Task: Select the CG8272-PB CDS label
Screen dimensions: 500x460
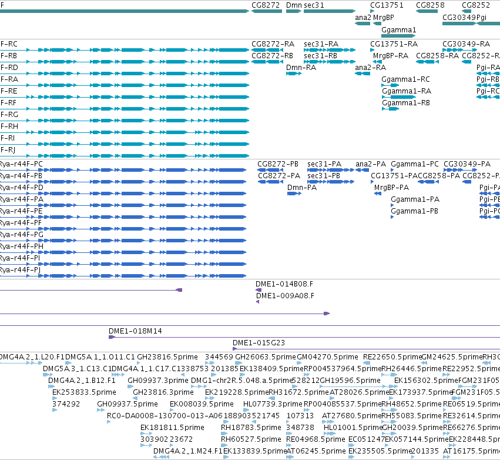Action: (278, 164)
